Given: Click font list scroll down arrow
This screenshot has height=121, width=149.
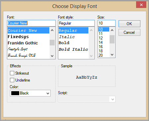Looking at the screenshot, I should click(52, 56).
